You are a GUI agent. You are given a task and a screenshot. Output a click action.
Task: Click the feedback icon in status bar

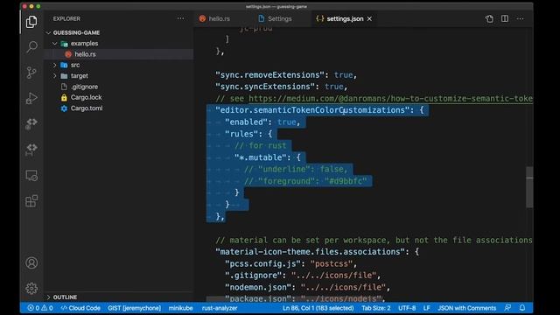[x=507, y=308]
